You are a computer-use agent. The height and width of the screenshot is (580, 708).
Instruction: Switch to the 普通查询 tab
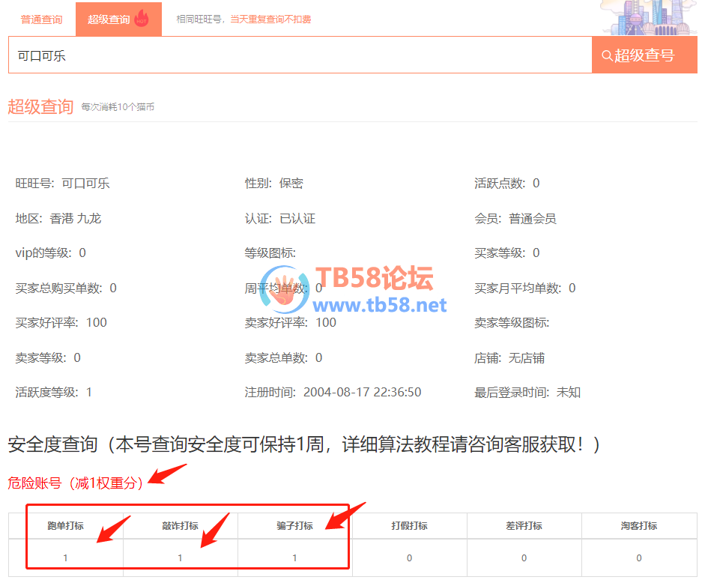41,19
